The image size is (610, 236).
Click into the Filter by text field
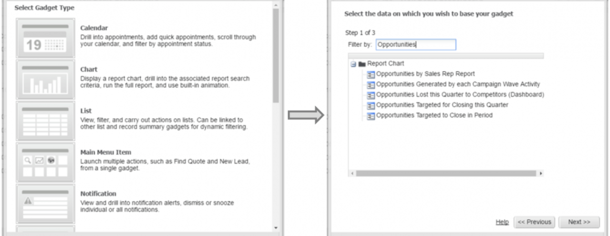click(416, 45)
